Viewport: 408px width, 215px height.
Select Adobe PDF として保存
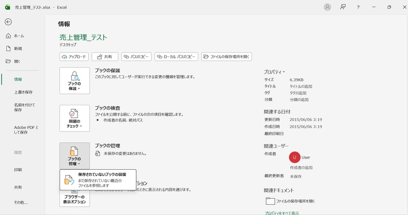point(26,130)
